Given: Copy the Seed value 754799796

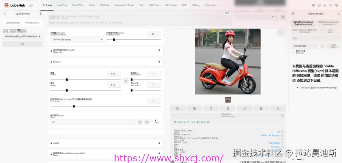Looking at the screenshot, I should 282,143.
